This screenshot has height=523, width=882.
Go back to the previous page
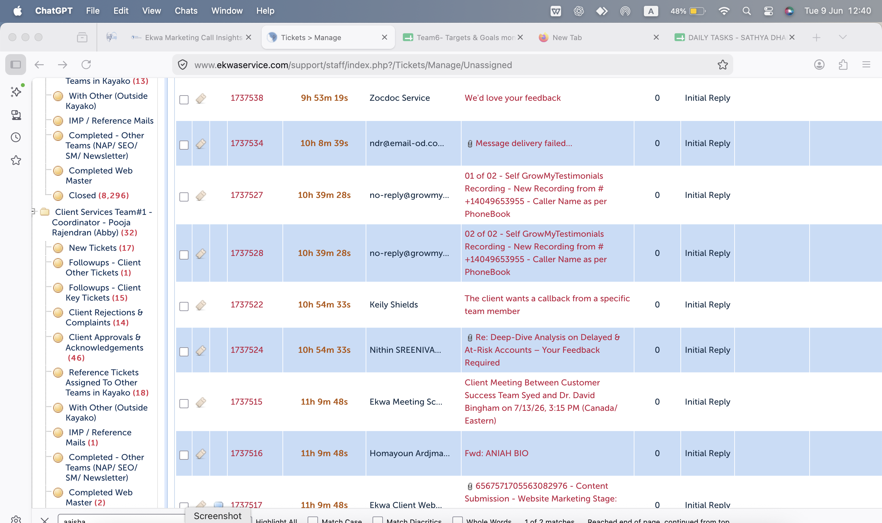tap(39, 65)
